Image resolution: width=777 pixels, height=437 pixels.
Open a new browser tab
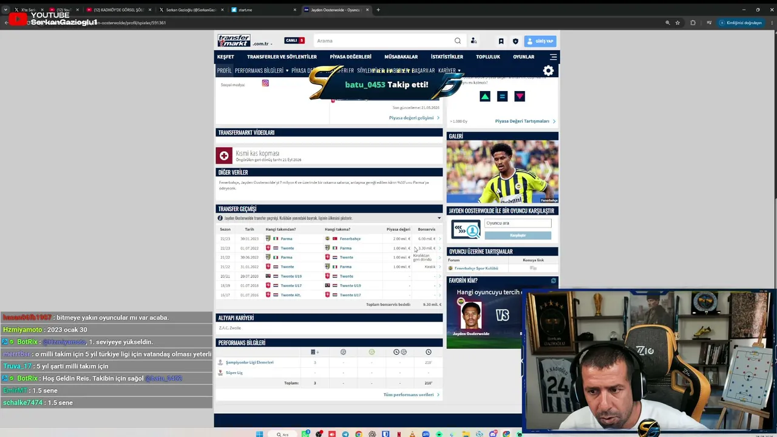(378, 10)
